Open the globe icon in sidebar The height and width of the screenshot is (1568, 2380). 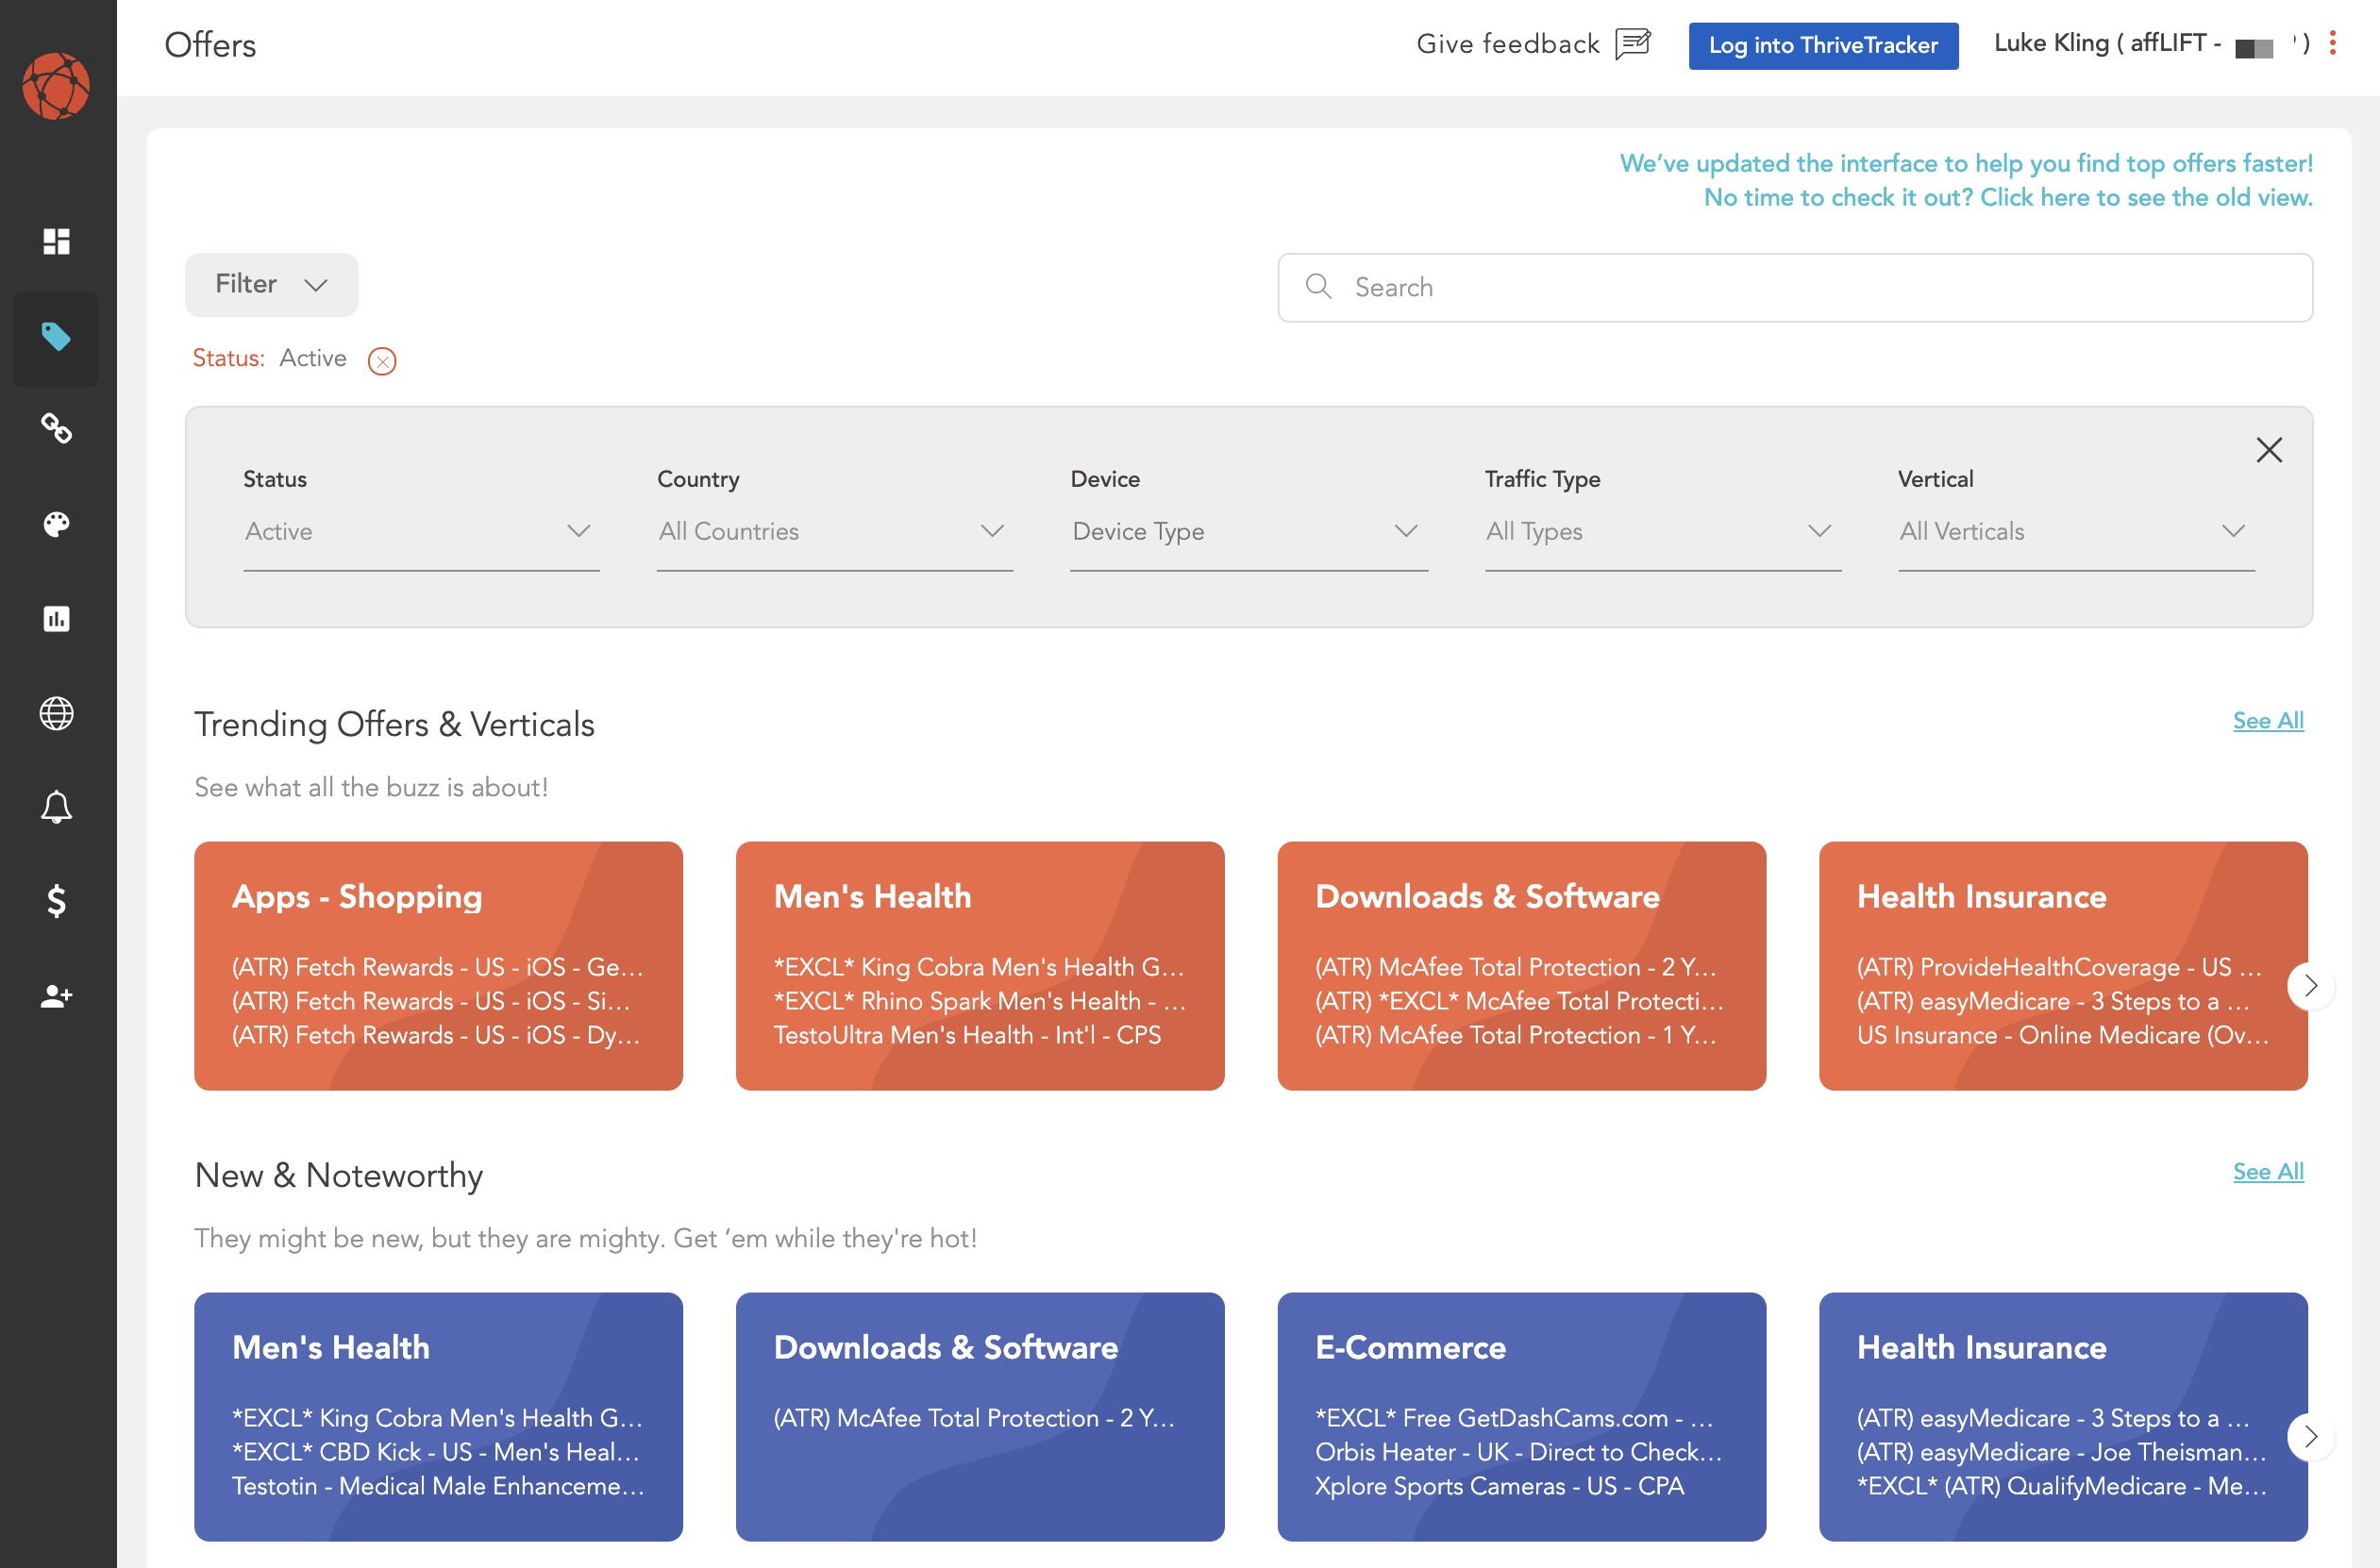coord(56,713)
